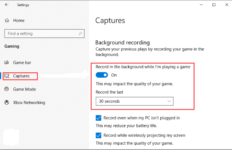Go back with the Settings back arrow
Image resolution: width=232 pixels, height=150 pixels.
click(6, 5)
